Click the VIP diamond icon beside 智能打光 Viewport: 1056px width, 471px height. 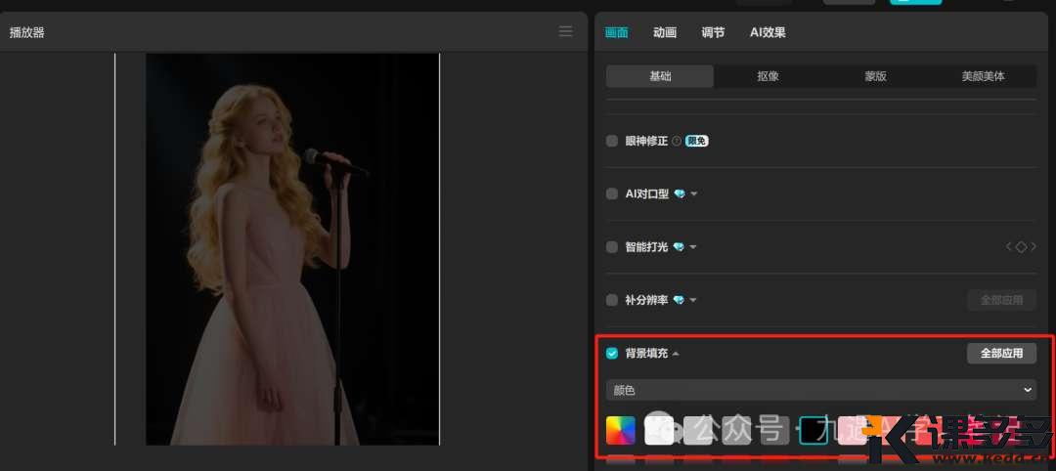coord(679,247)
